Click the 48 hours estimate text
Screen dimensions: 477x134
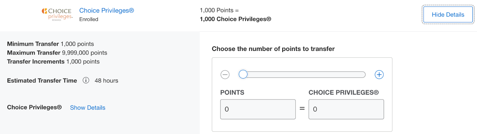coord(106,81)
